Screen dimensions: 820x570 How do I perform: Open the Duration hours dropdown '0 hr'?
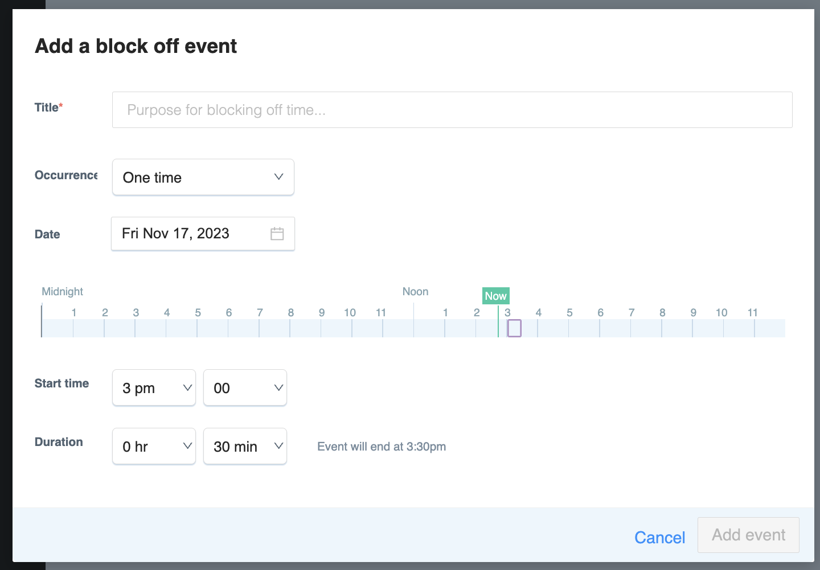coord(154,447)
